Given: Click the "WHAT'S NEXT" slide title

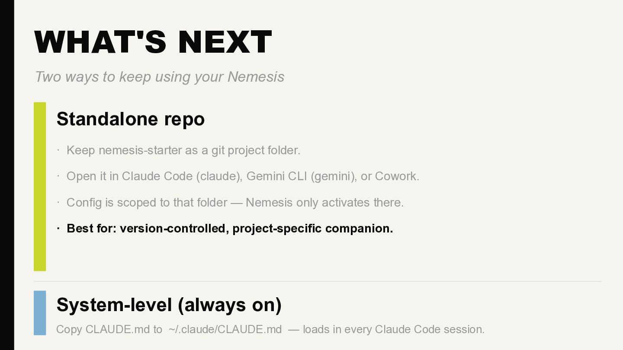Looking at the screenshot, I should (x=153, y=42).
